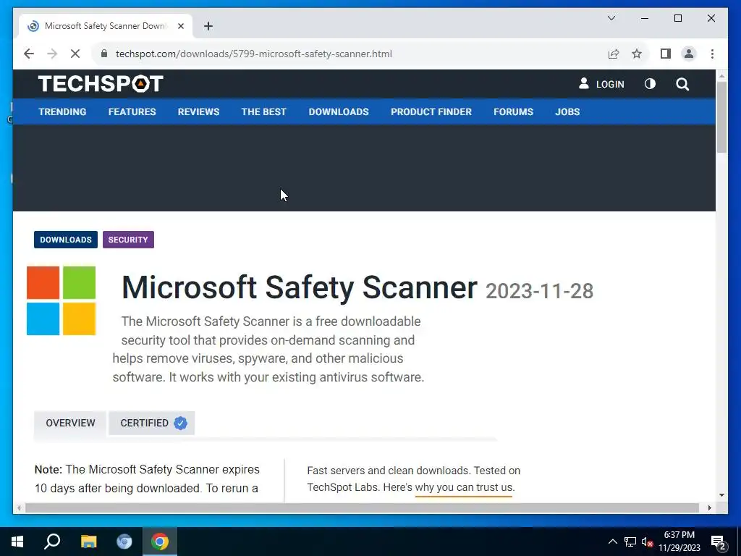This screenshot has height=556, width=741.
Task: Open the Chrome profile avatar
Action: (689, 54)
